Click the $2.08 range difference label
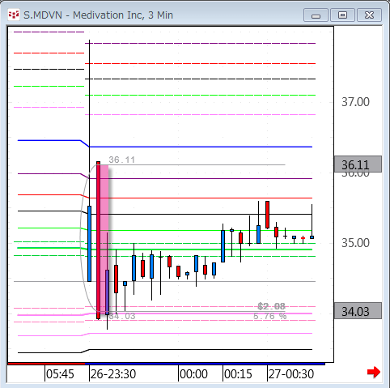390x388 pixels. [x=271, y=306]
